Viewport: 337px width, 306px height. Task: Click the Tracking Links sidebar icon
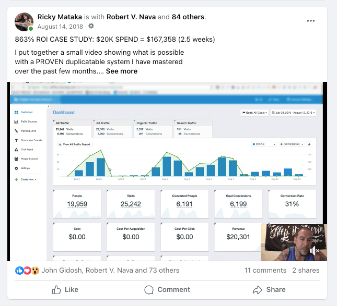[17, 131]
